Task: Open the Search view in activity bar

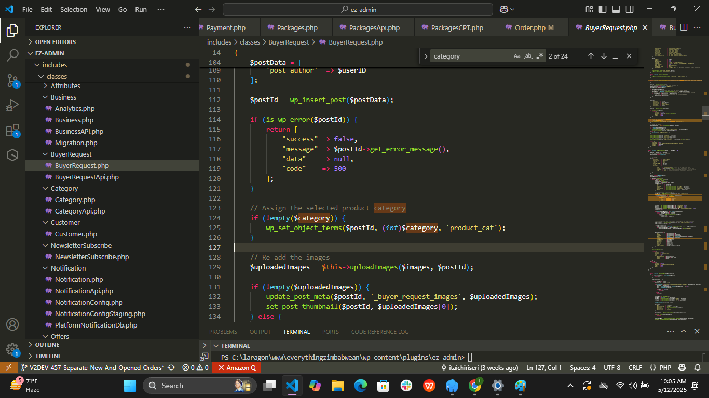Action: click(x=12, y=55)
